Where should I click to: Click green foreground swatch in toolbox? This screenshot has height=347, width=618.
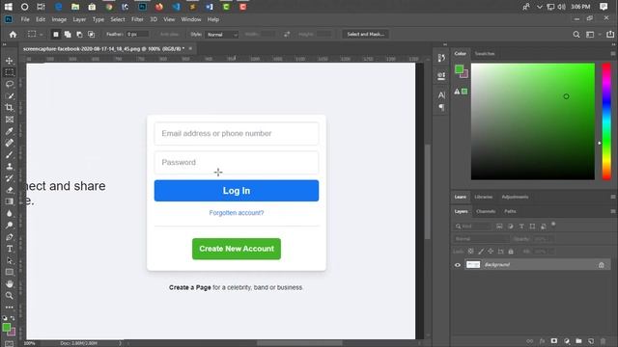coord(7,328)
